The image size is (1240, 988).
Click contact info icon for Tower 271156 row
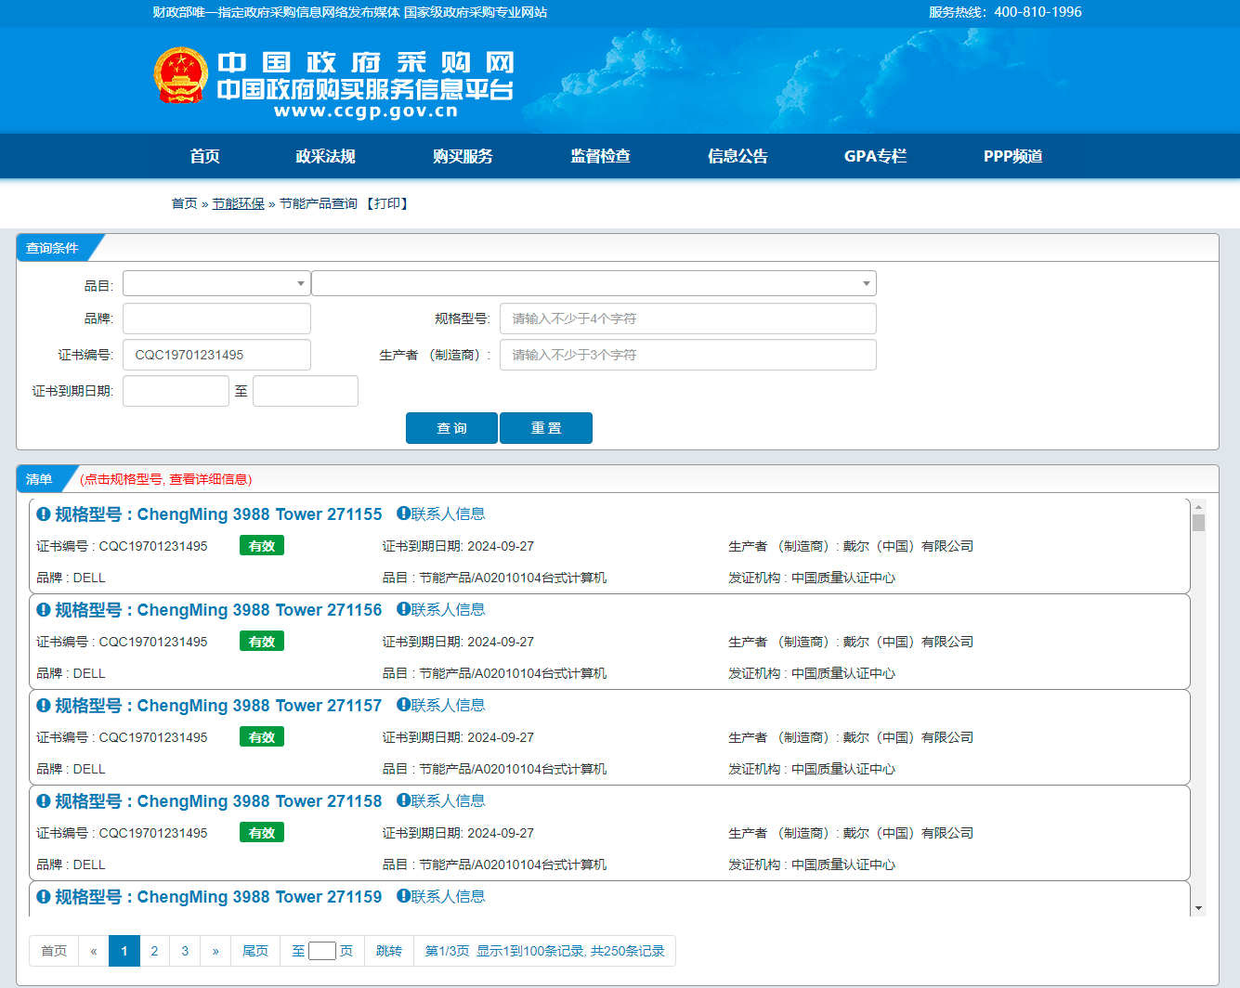pyautogui.click(x=403, y=609)
